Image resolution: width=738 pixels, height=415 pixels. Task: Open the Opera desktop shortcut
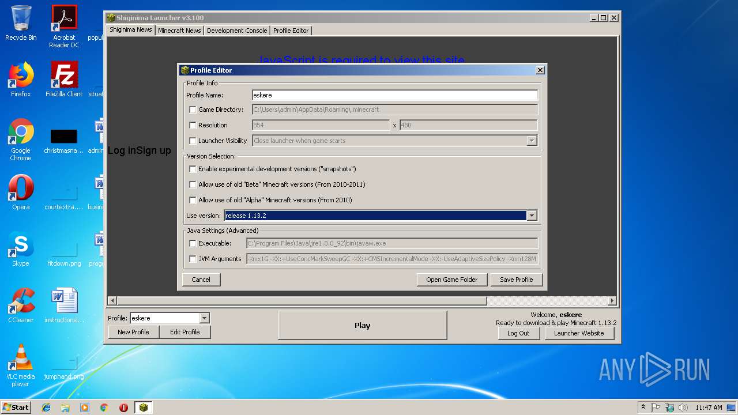click(21, 193)
